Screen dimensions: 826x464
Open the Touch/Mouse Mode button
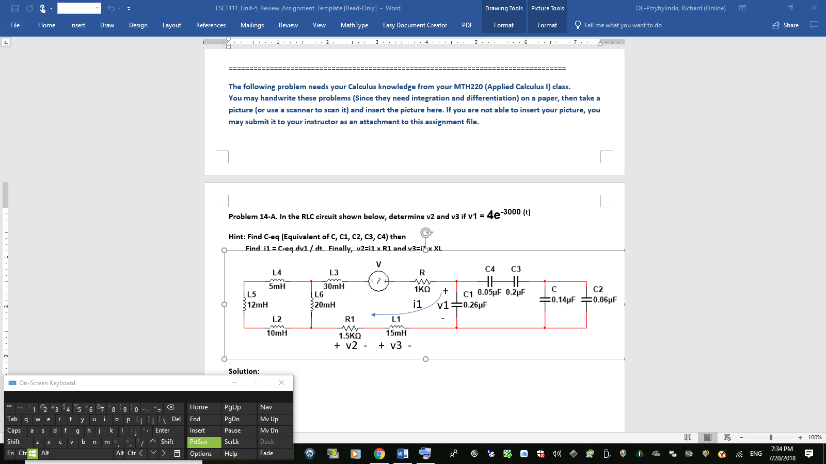(43, 8)
